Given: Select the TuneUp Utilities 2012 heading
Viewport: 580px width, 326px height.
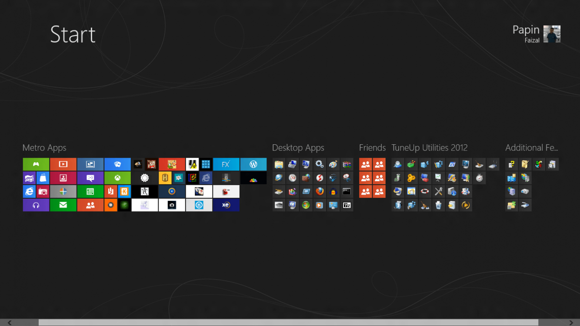Looking at the screenshot, I should (430, 148).
